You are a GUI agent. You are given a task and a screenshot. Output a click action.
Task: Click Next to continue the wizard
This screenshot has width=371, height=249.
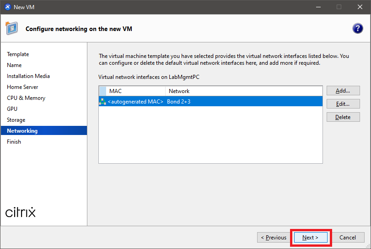(310, 238)
